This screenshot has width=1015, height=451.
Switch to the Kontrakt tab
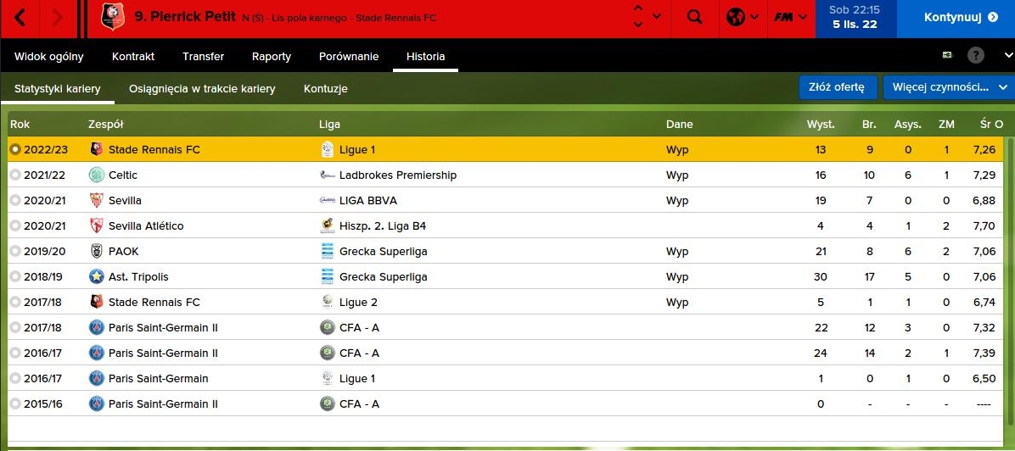click(133, 56)
